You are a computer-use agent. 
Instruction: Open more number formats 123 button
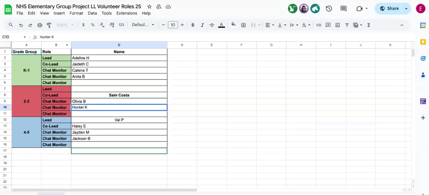(x=121, y=25)
